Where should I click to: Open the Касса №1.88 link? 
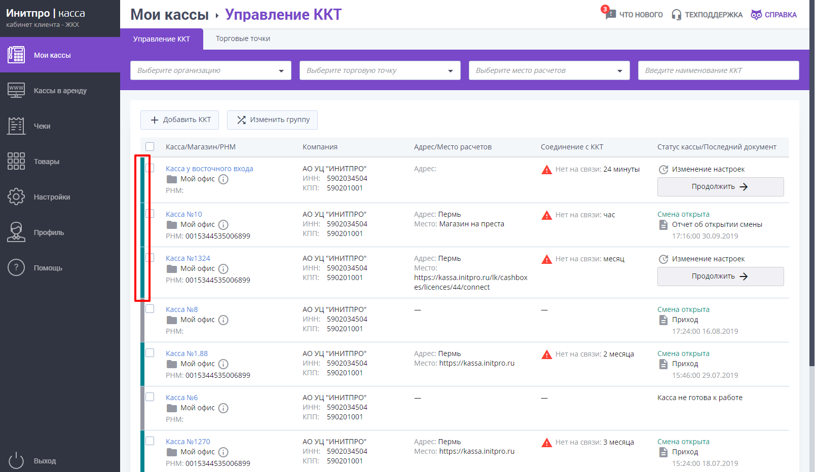point(187,354)
